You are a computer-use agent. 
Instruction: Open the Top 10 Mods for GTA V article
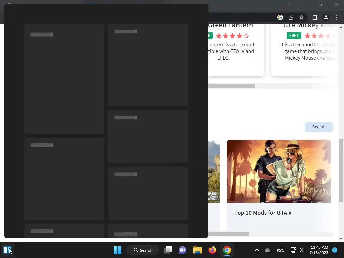tap(263, 213)
